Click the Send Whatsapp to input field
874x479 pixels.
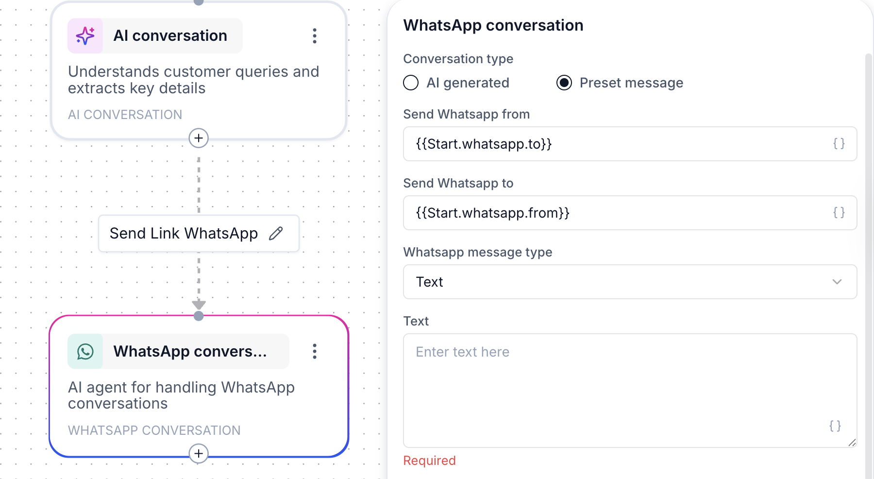pyautogui.click(x=630, y=213)
